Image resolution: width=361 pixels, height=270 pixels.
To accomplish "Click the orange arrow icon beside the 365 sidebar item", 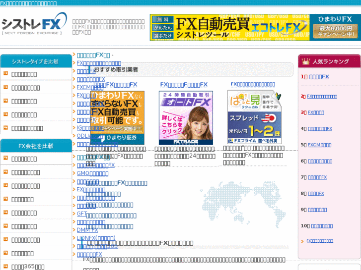I will click(6, 266).
